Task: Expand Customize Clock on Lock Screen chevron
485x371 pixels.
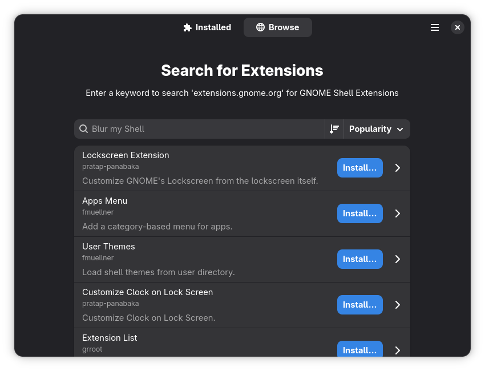Action: click(x=398, y=305)
